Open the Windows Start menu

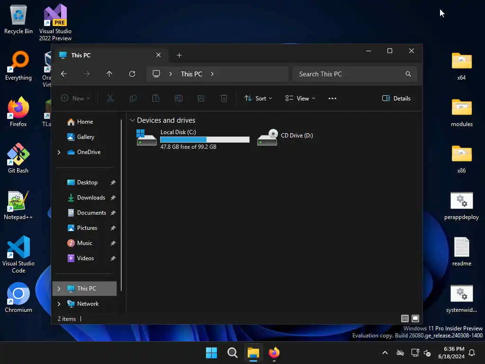[212, 353]
